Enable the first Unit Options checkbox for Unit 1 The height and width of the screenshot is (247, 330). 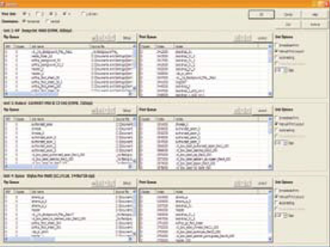tap(275, 45)
